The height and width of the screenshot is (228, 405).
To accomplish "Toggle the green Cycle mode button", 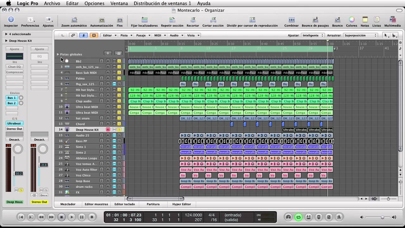I will point(298,217).
